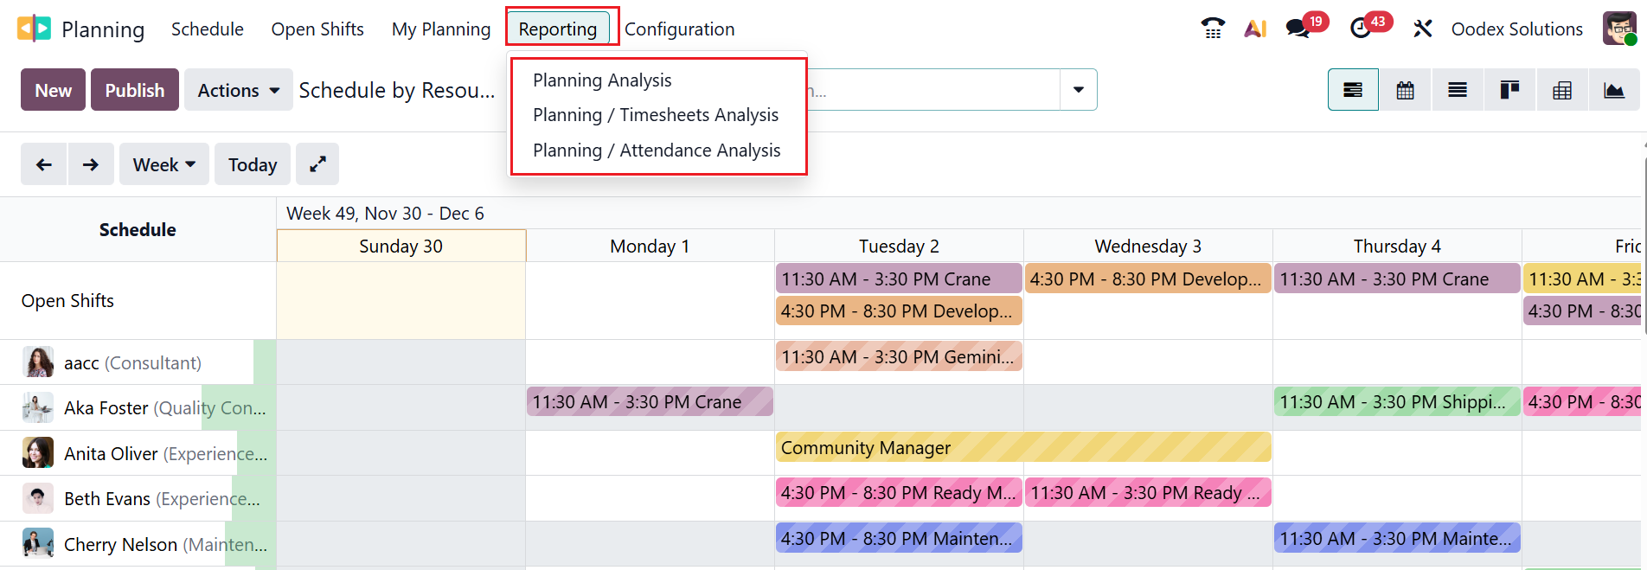Viewport: 1647px width, 570px height.
Task: Click the expand fullscreen arrows button
Action: coord(317,164)
